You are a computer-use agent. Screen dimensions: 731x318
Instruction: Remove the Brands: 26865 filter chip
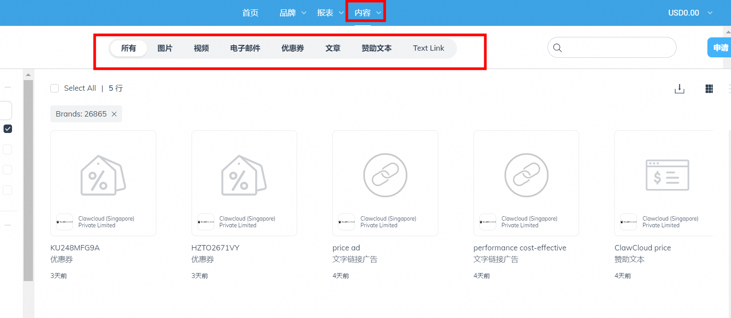coord(114,114)
